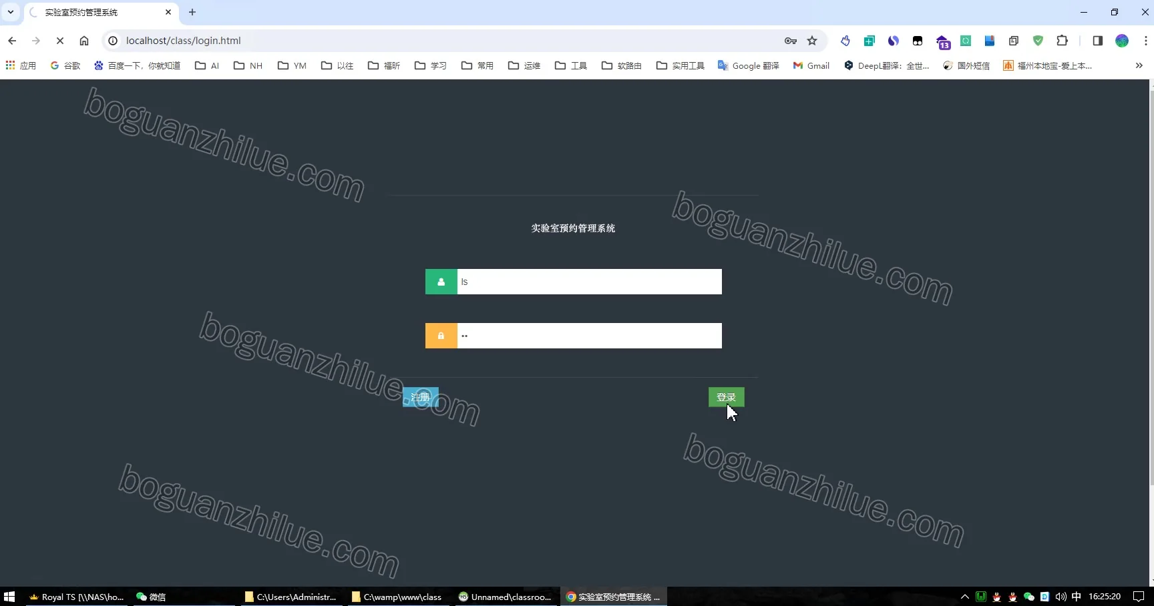Open the Chrome profile avatar
The width and height of the screenshot is (1154, 606).
click(x=1122, y=41)
